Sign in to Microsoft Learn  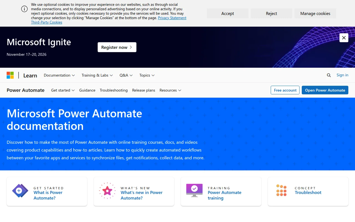[x=343, y=75]
